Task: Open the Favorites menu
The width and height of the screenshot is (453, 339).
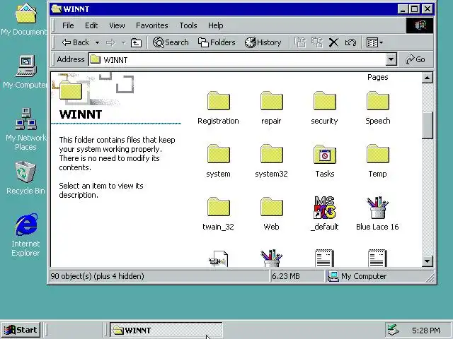Action: click(x=152, y=25)
